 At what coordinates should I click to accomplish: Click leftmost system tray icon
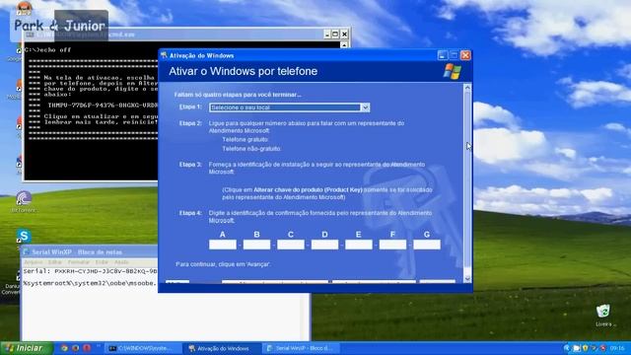[x=568, y=348]
